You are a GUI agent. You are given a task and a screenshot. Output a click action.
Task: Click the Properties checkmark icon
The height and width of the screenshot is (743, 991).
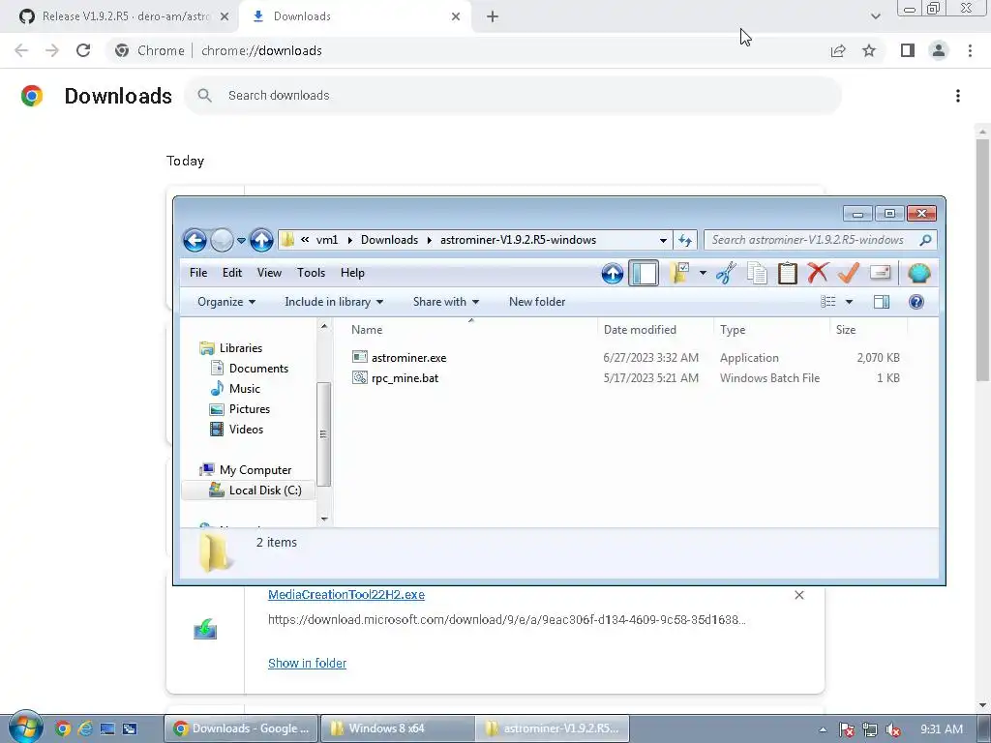pyautogui.click(x=849, y=274)
